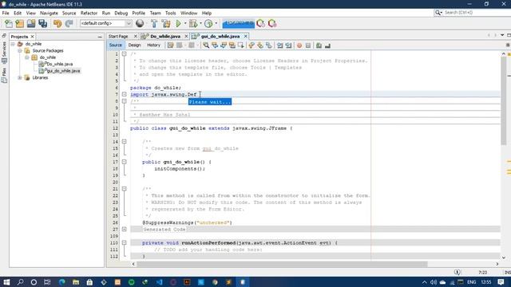Viewport: 511px width, 287px height.
Task: Open the File menu
Action: [6, 13]
